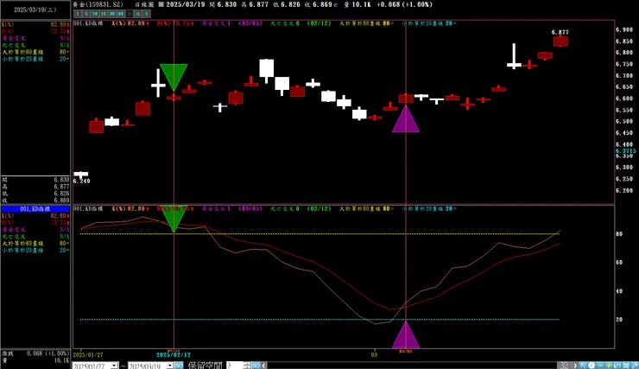Click the 6.249 low price label

(81, 181)
